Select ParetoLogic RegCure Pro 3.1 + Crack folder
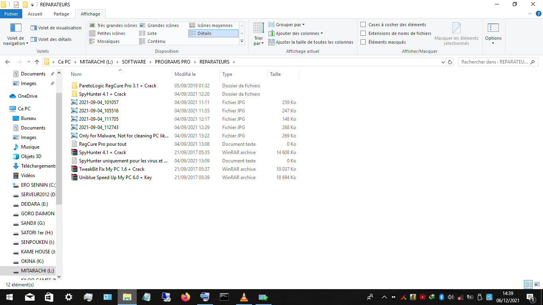The width and height of the screenshot is (543, 305). tap(118, 86)
